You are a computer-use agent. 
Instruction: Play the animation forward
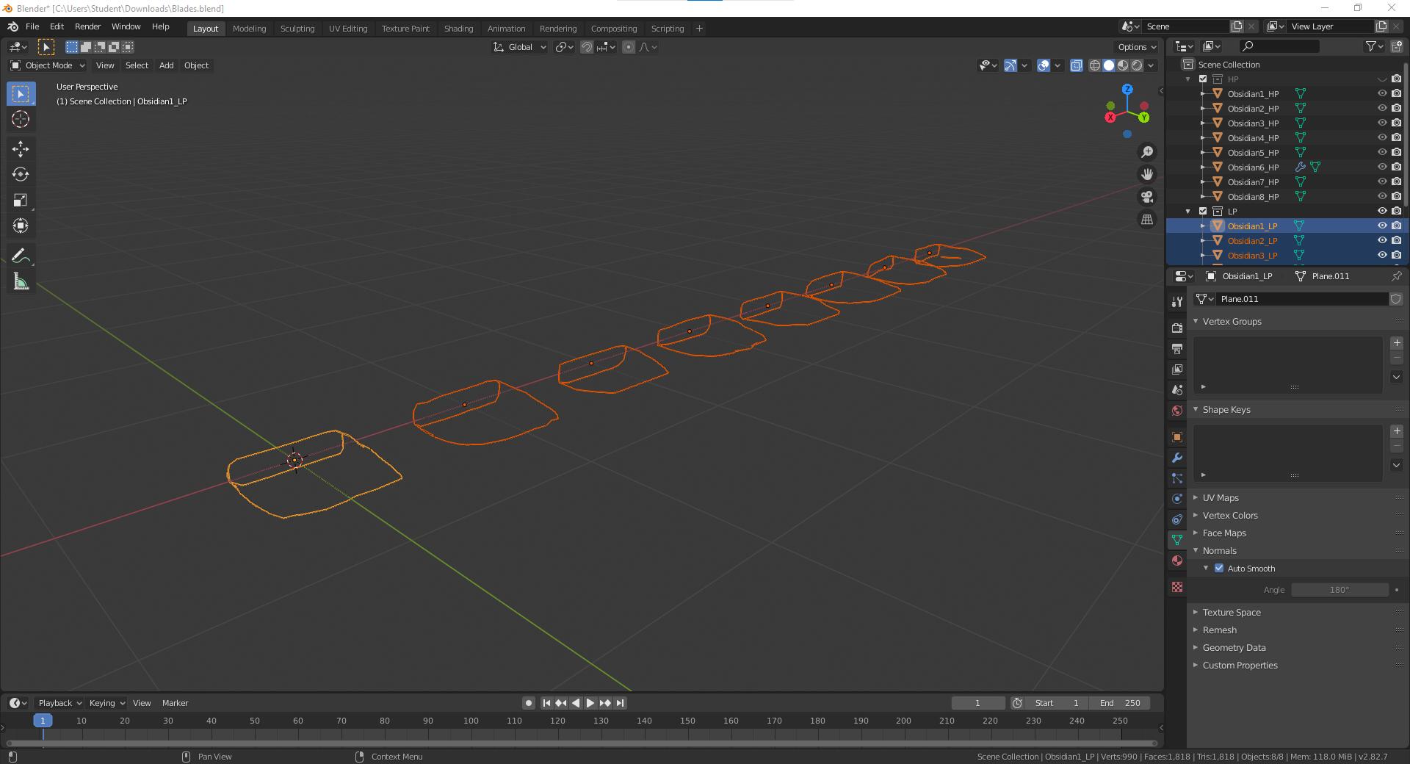coord(590,703)
